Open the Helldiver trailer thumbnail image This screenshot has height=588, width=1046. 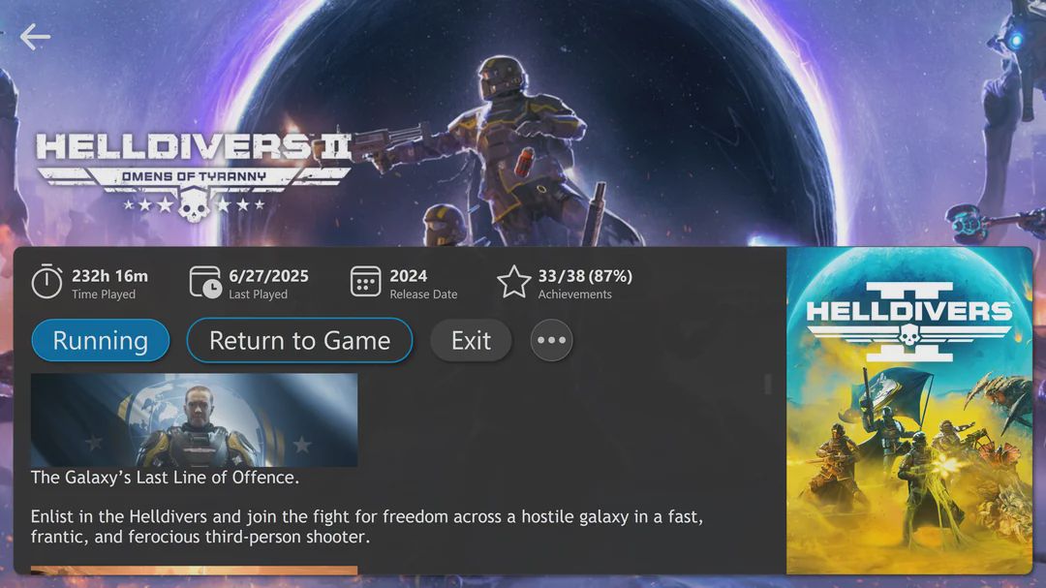point(194,419)
